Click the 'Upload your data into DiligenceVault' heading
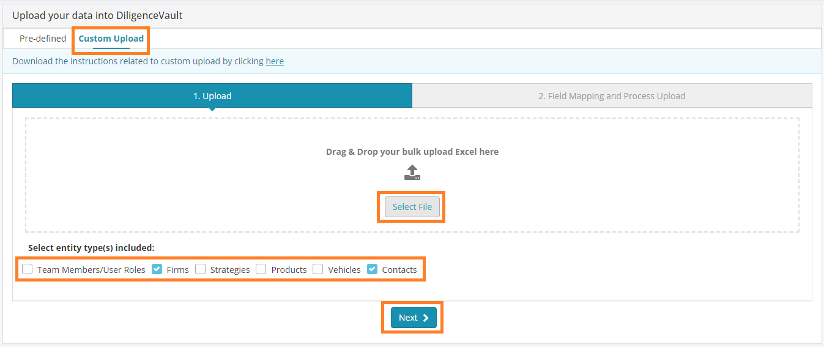 pyautogui.click(x=97, y=15)
